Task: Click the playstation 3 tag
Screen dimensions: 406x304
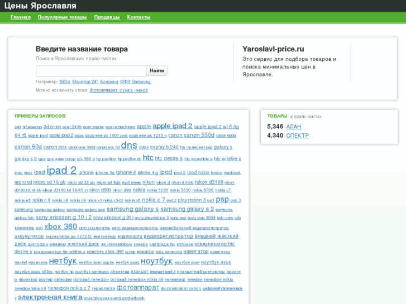Action: (192, 200)
